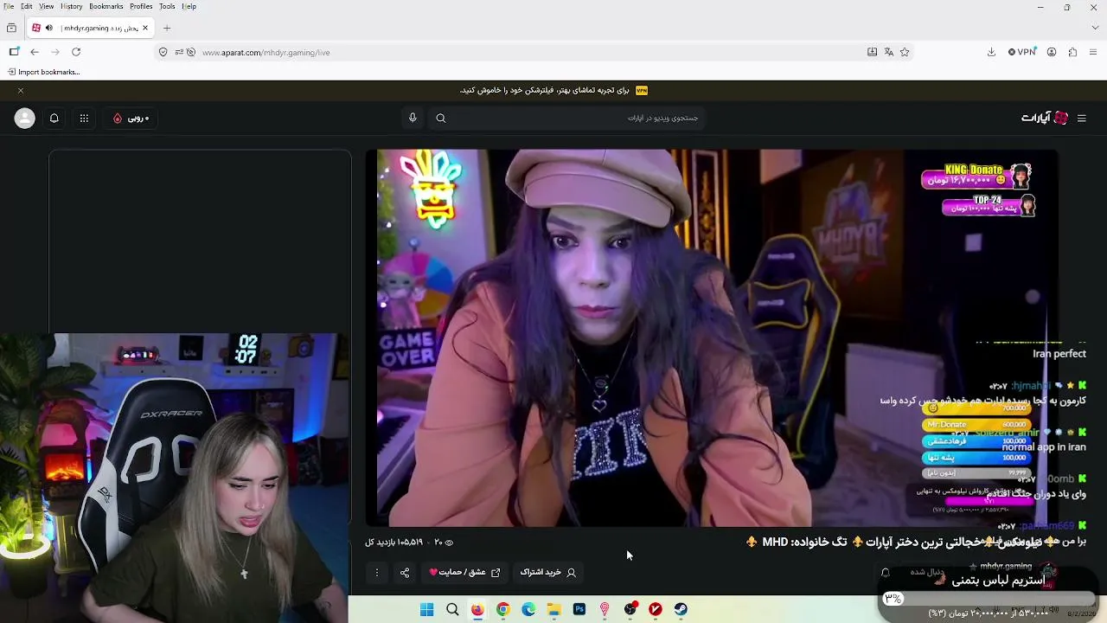
Task: Click the live stream video player
Action: (x=712, y=337)
